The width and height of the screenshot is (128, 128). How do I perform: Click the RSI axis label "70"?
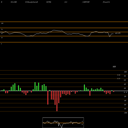click(2, 29)
